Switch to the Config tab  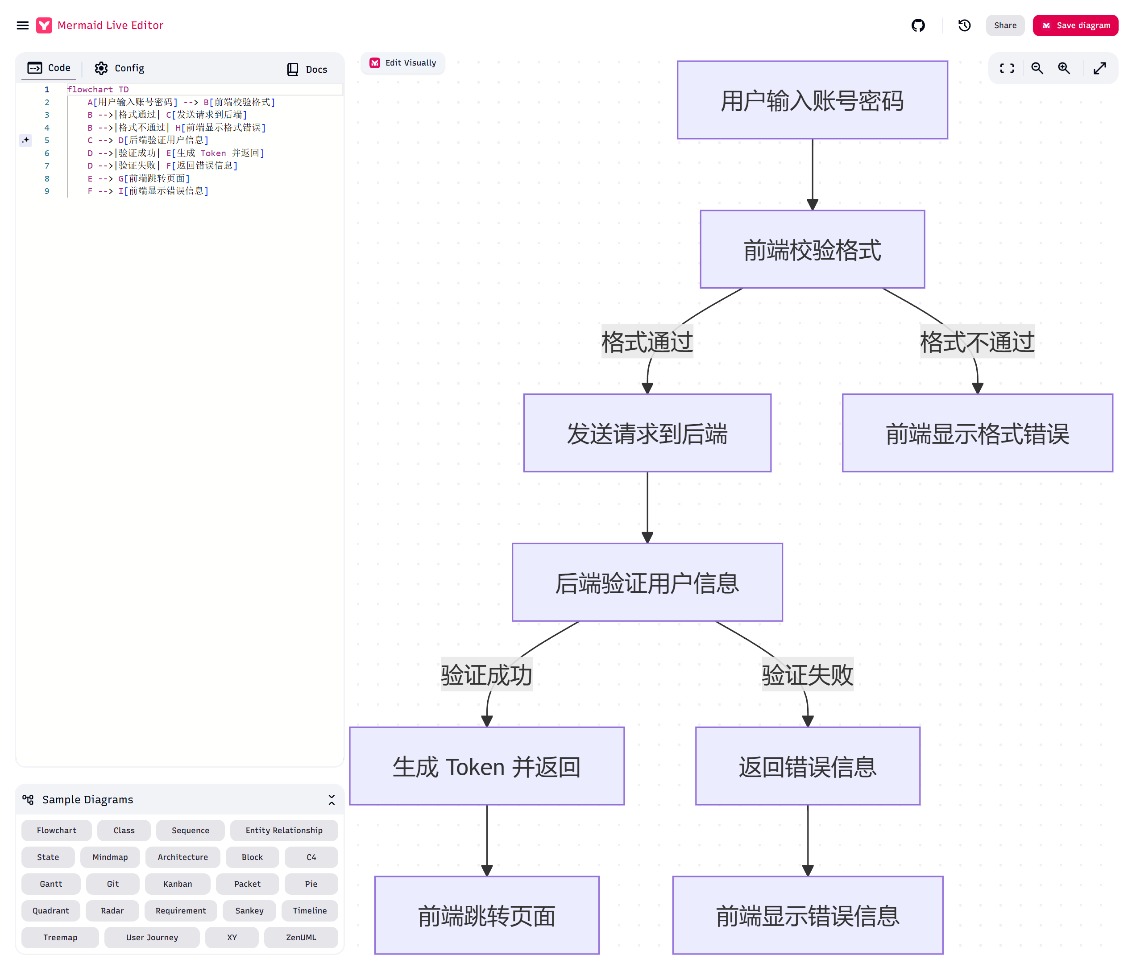(119, 68)
